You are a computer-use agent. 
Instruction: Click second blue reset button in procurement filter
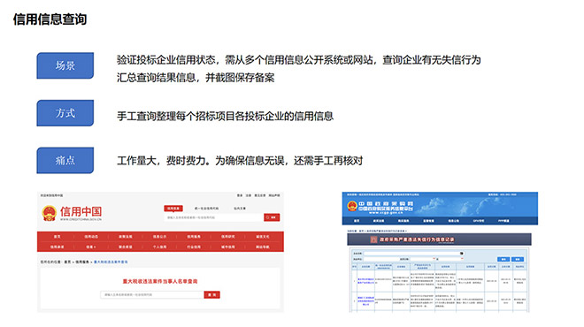[518, 259]
